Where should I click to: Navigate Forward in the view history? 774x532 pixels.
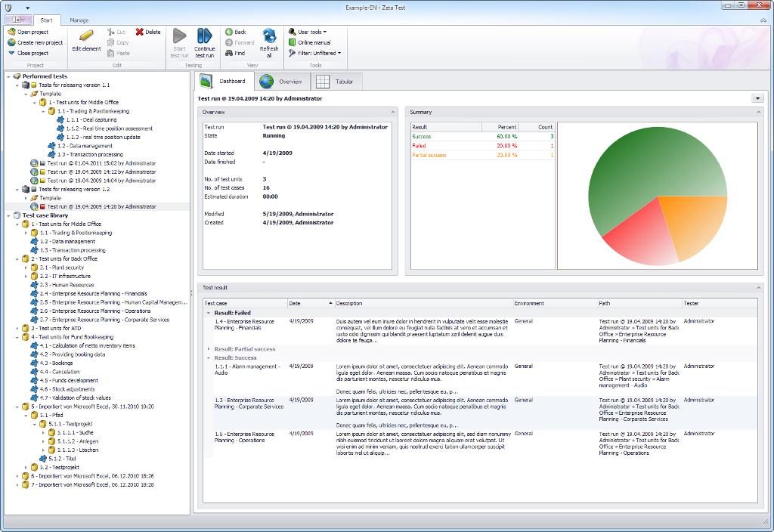240,42
